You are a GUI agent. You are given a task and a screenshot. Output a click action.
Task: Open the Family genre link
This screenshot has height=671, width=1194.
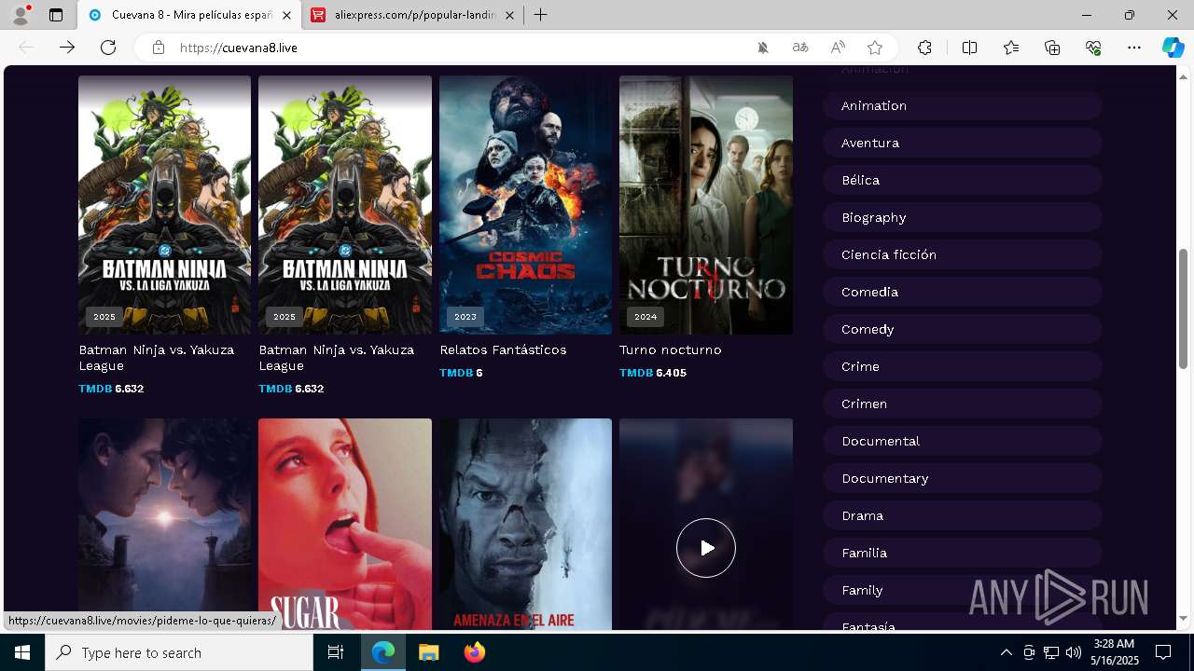(963, 590)
